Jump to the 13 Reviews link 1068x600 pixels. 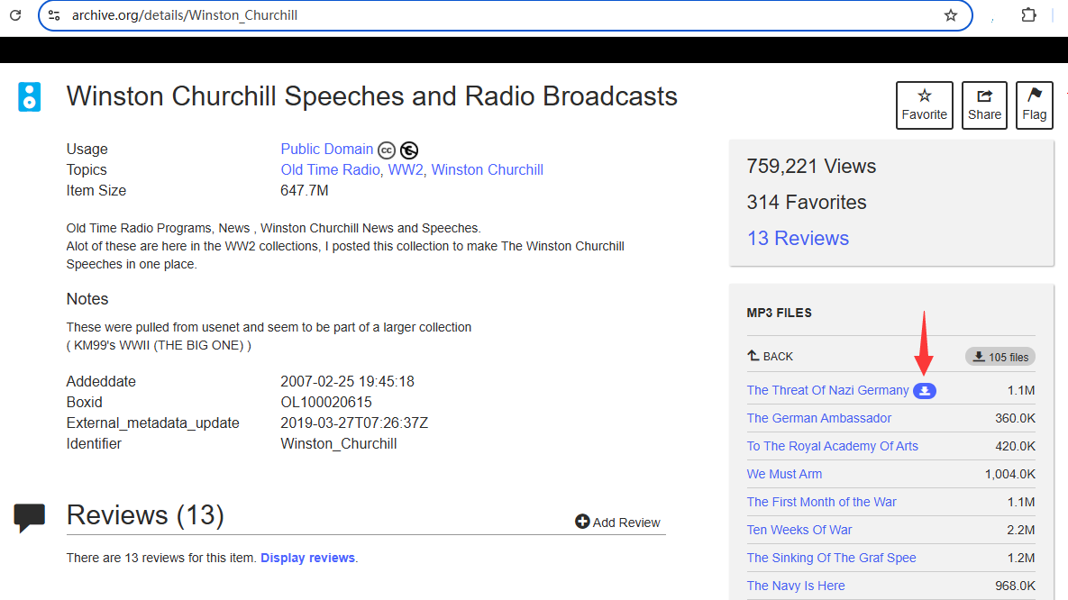pos(798,239)
